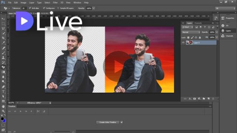Toggle the Anti-alias checkbox
Image resolution: width=237 pixels, height=133 pixels.
[30, 8]
